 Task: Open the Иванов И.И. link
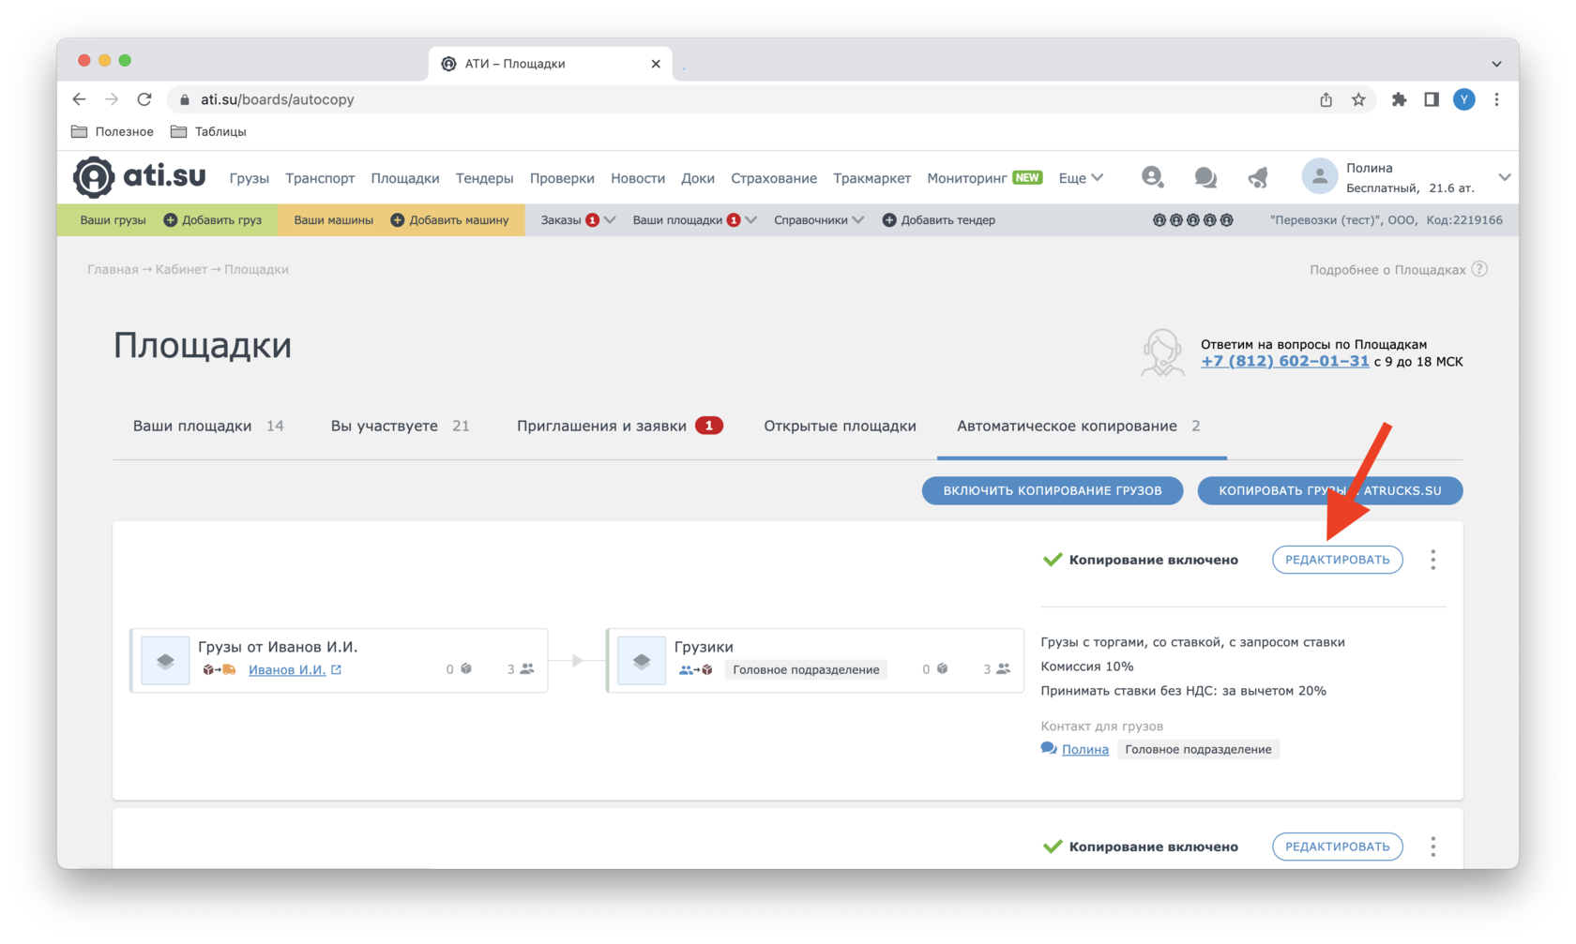pos(287,669)
